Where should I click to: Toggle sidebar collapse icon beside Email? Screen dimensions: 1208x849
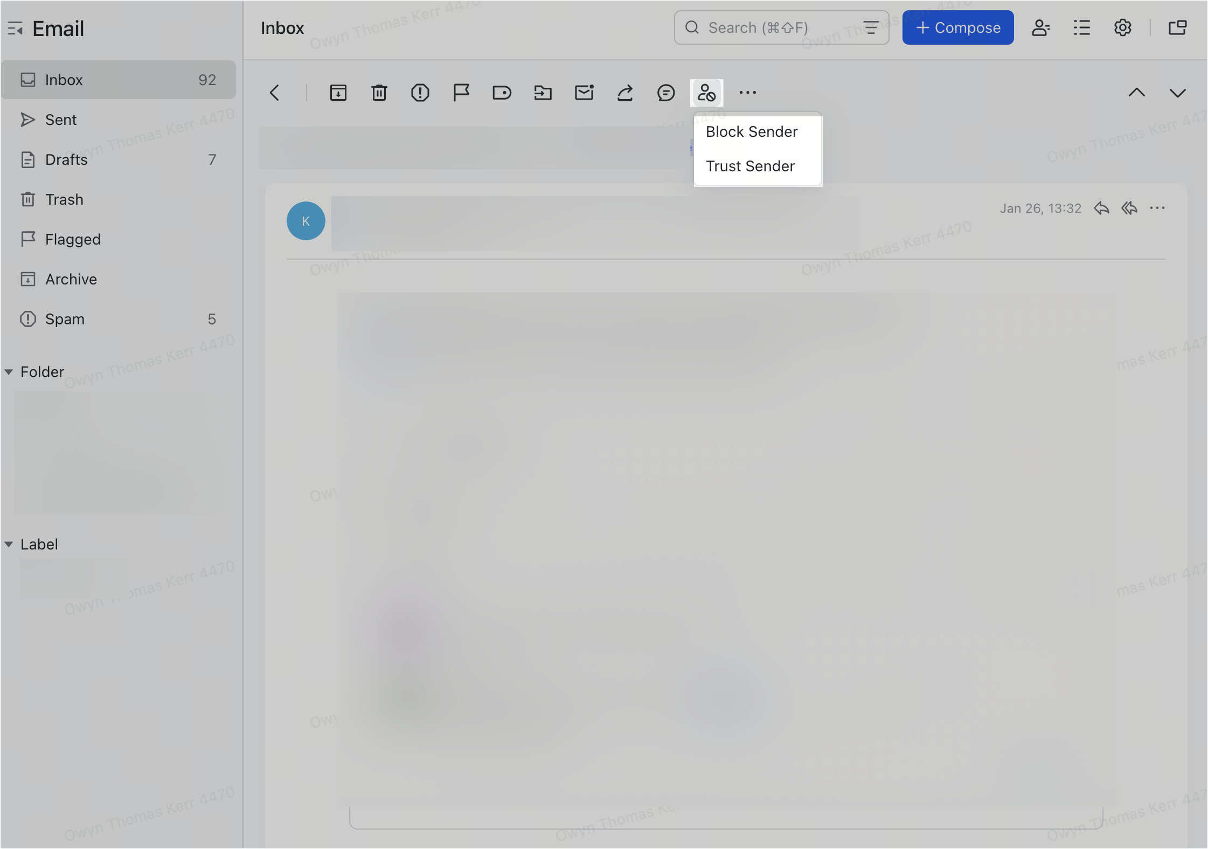pos(15,29)
